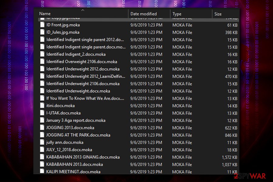Sort by the Type column header
Viewport: 273px width, 182px height.
[177, 14]
